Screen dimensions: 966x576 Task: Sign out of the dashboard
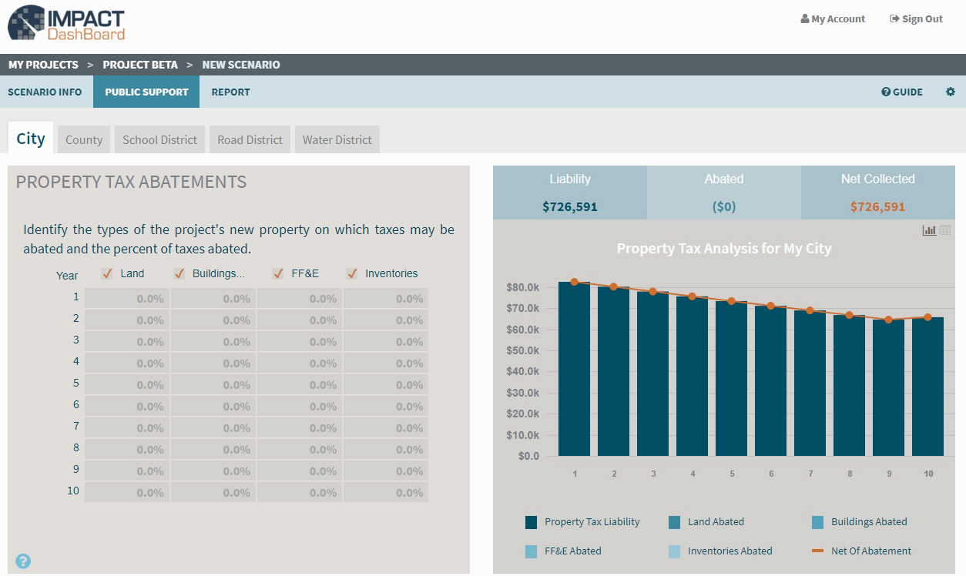[916, 18]
